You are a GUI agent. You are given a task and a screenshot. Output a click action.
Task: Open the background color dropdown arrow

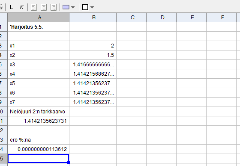(x=73, y=7)
